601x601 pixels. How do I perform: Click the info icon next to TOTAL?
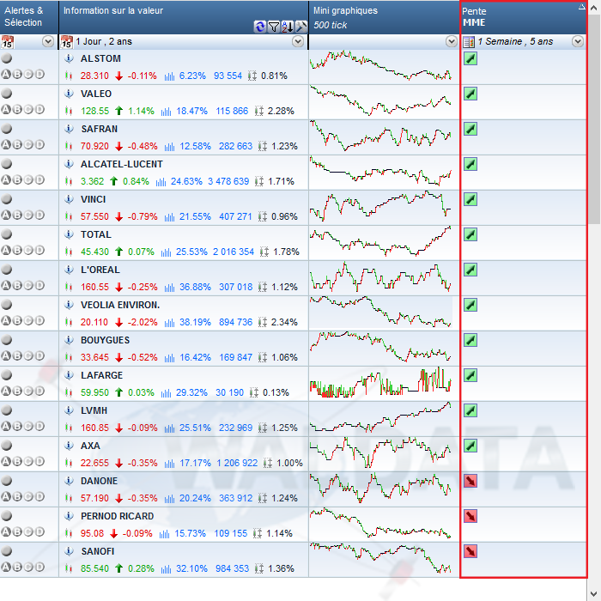(x=69, y=234)
